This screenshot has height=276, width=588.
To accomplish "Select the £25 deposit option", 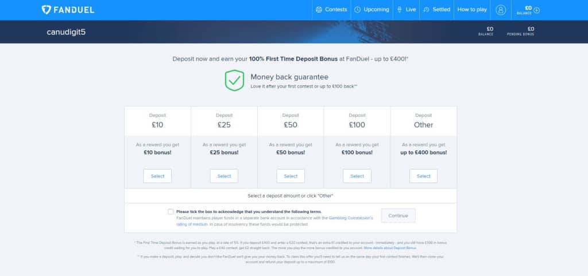I will pos(224,176).
